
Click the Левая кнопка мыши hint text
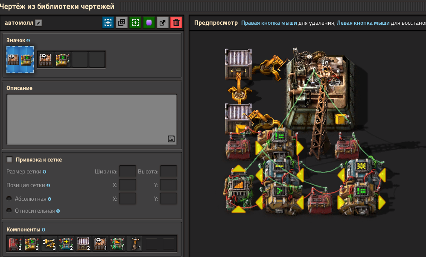tap(363, 23)
